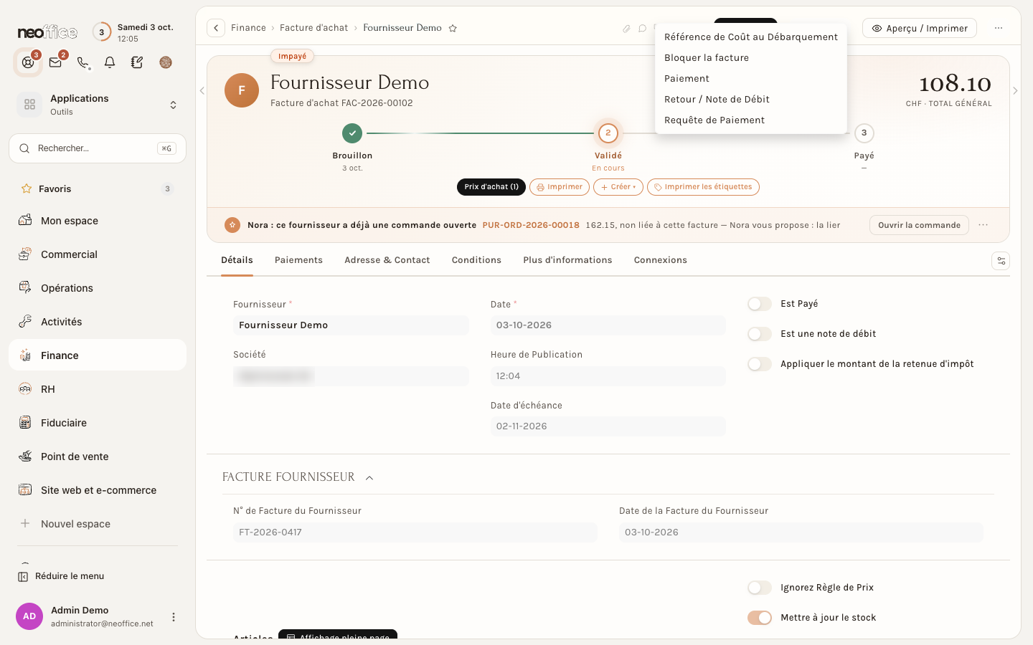Go back with the breadcrumb arrow button
Viewport: 1033px width, 645px height.
pyautogui.click(x=216, y=28)
